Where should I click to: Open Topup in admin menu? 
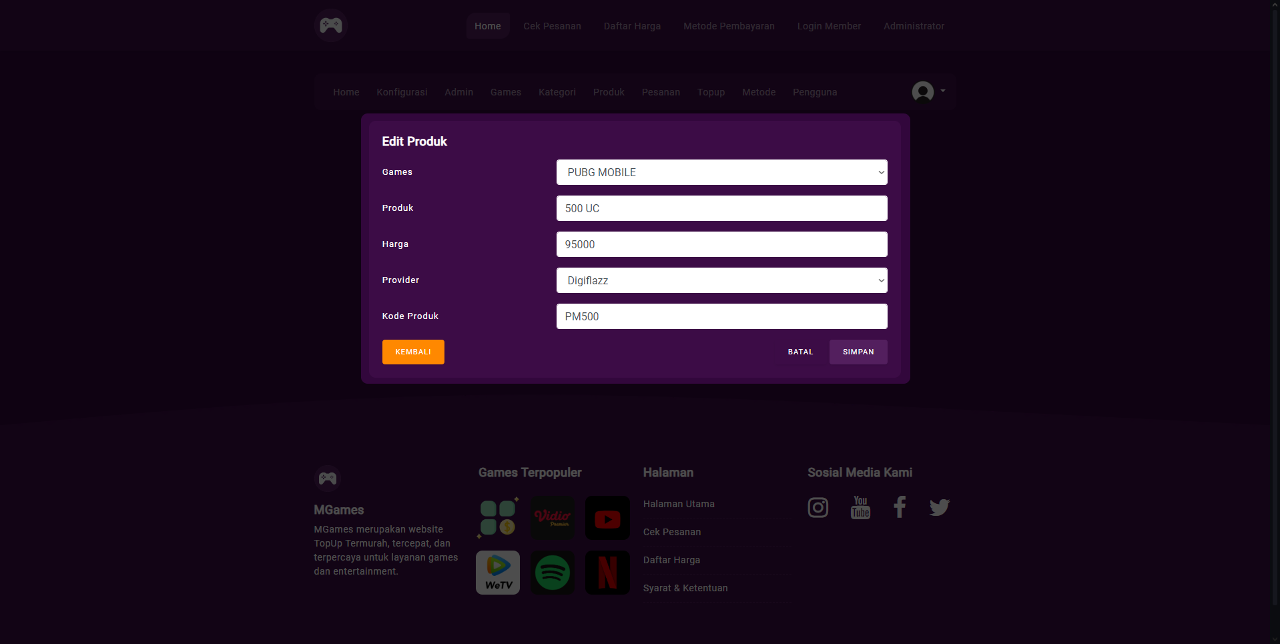pyautogui.click(x=711, y=92)
